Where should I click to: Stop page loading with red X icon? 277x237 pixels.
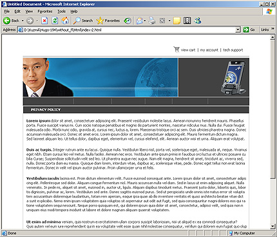point(44,21)
